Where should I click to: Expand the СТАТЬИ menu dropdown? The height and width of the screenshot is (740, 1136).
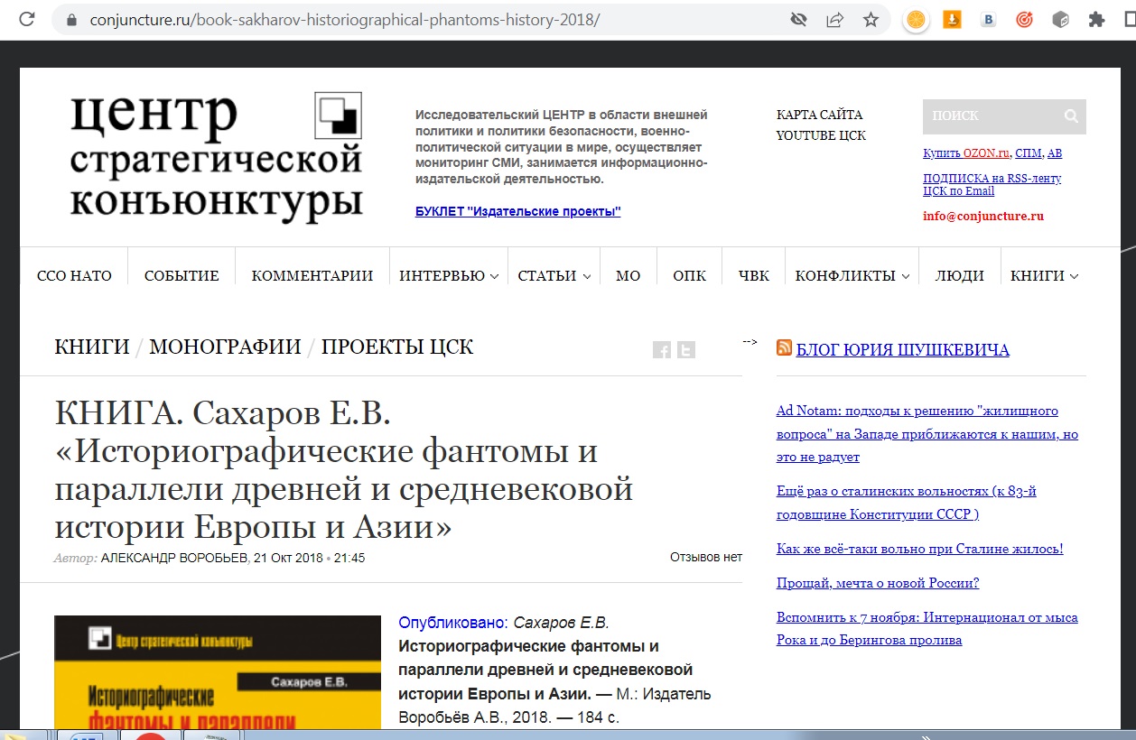(x=554, y=276)
